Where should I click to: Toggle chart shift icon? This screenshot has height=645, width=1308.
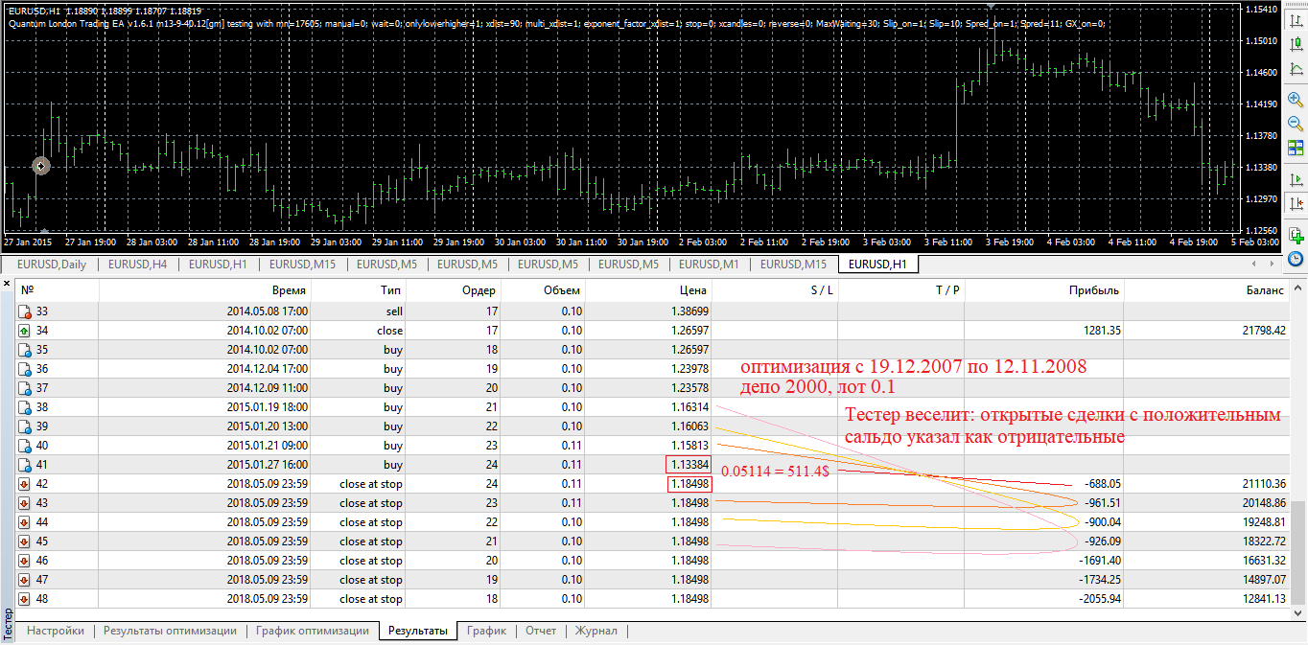point(1296,203)
